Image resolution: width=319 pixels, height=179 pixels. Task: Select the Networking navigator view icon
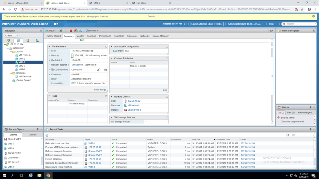pyautogui.click(x=37, y=40)
